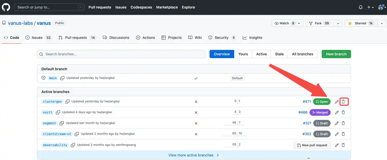Open pull request #471 link

point(307,102)
